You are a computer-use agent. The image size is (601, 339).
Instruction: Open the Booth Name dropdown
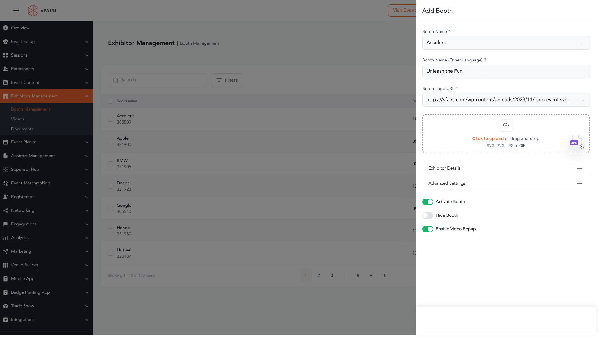[x=505, y=43]
